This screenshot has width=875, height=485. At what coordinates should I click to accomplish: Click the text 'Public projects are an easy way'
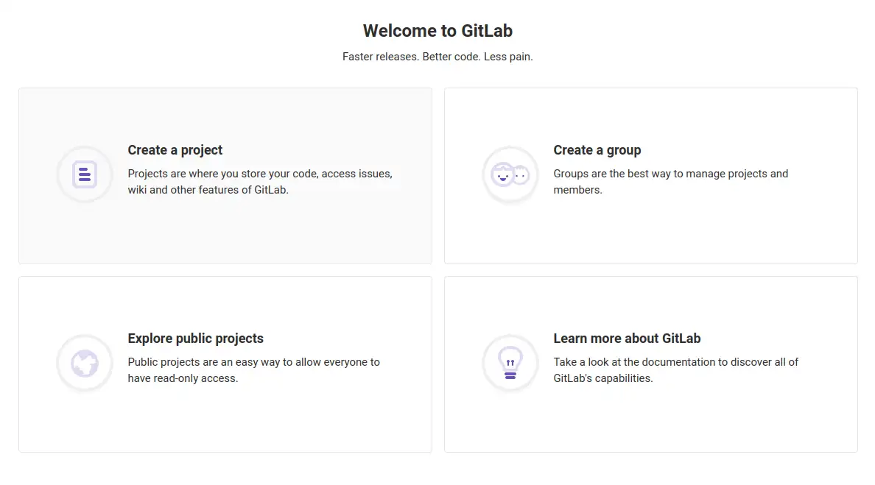point(204,362)
